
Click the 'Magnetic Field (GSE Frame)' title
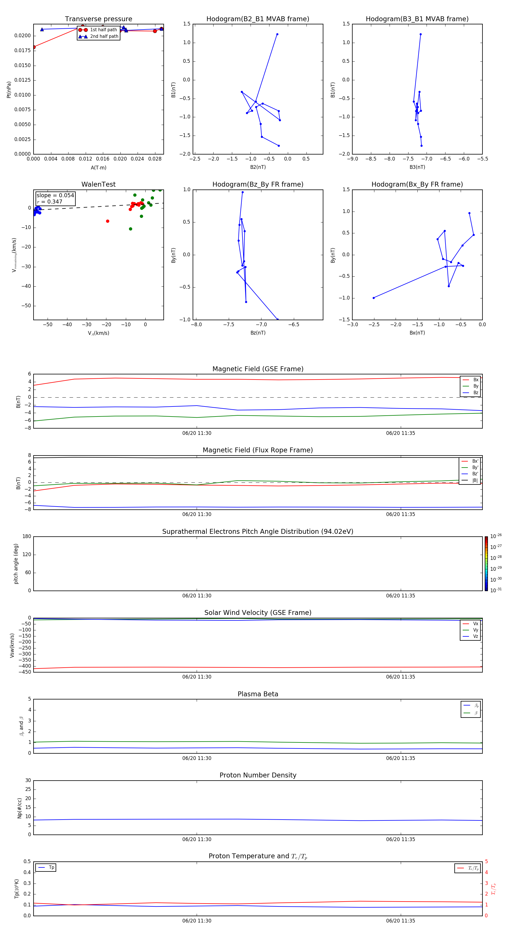click(x=258, y=369)
